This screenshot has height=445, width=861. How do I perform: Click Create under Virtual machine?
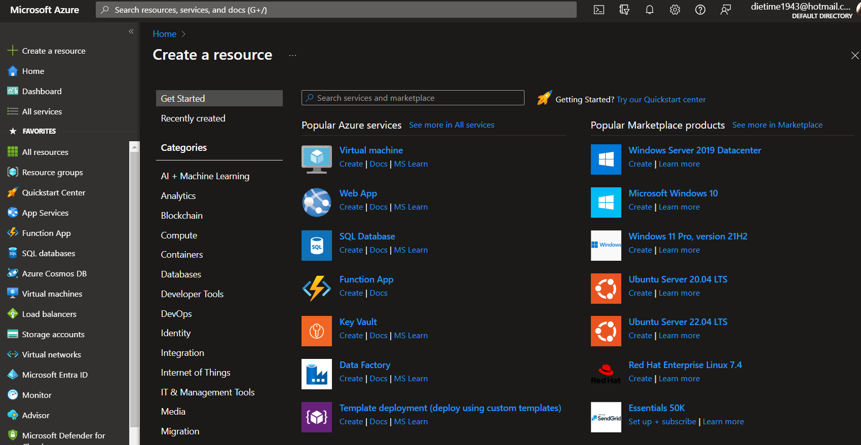pyautogui.click(x=351, y=164)
